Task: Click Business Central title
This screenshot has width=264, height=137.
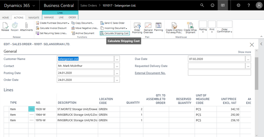Action: pyautogui.click(x=59, y=6)
